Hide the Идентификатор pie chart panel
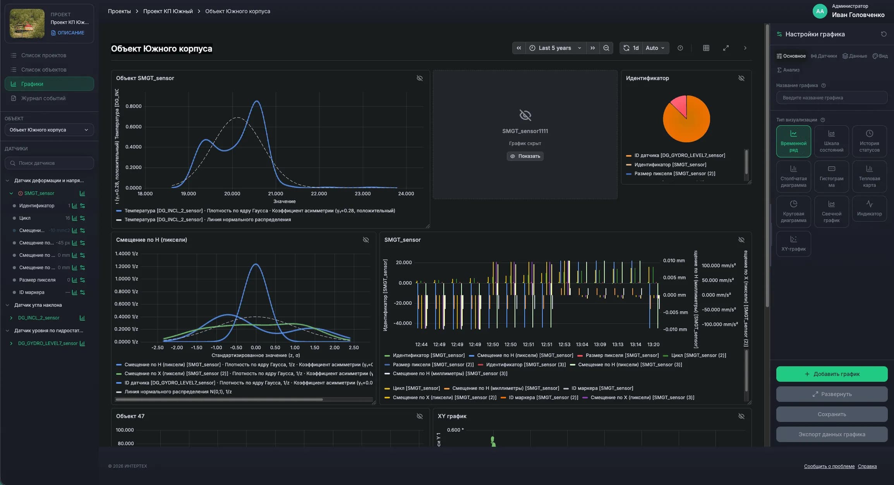This screenshot has width=894, height=485. click(x=741, y=78)
